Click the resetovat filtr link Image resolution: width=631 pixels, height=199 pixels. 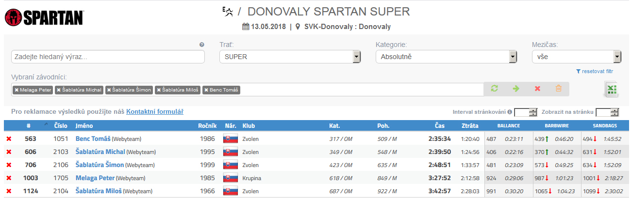(598, 71)
